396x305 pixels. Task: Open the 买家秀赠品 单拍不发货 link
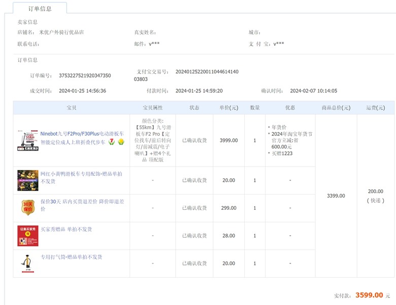coord(67,229)
